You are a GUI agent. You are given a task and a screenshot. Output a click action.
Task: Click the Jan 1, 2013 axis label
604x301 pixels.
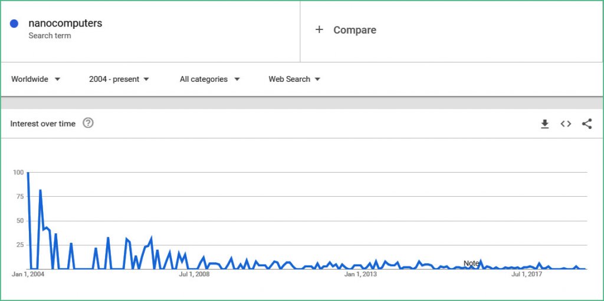pos(360,274)
